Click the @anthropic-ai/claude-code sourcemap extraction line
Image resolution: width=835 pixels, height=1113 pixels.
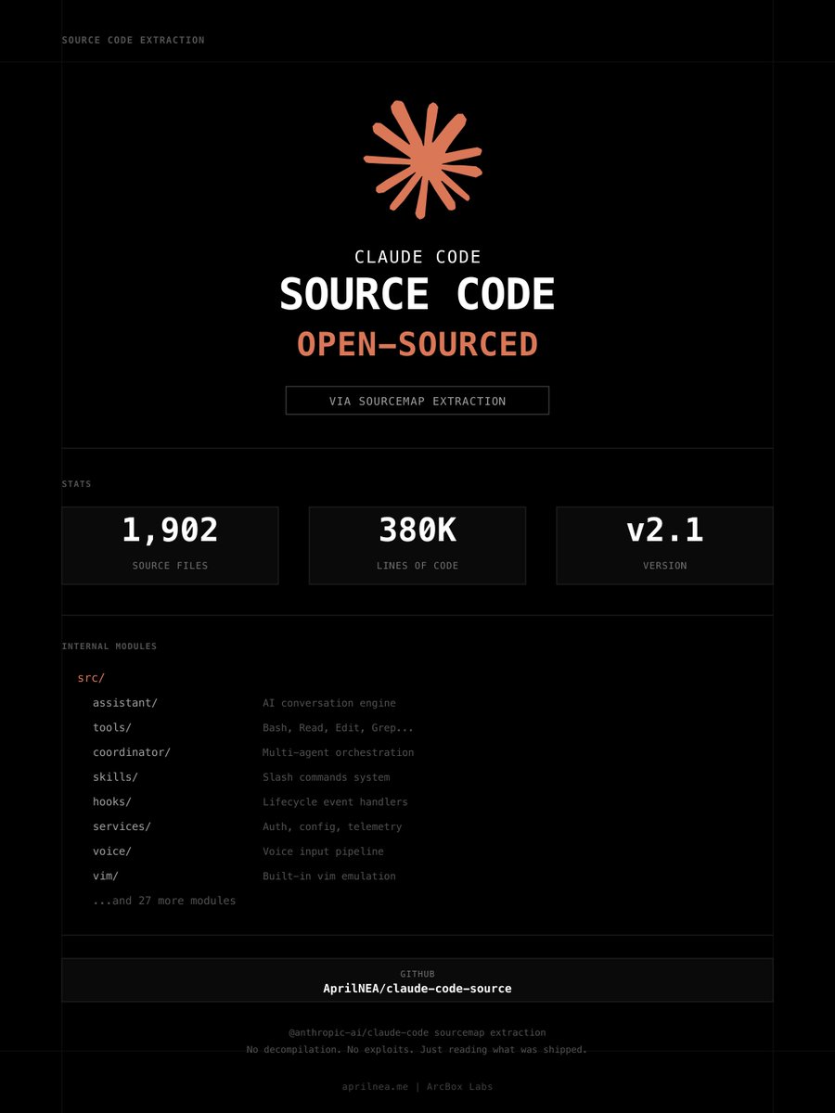point(417,1032)
